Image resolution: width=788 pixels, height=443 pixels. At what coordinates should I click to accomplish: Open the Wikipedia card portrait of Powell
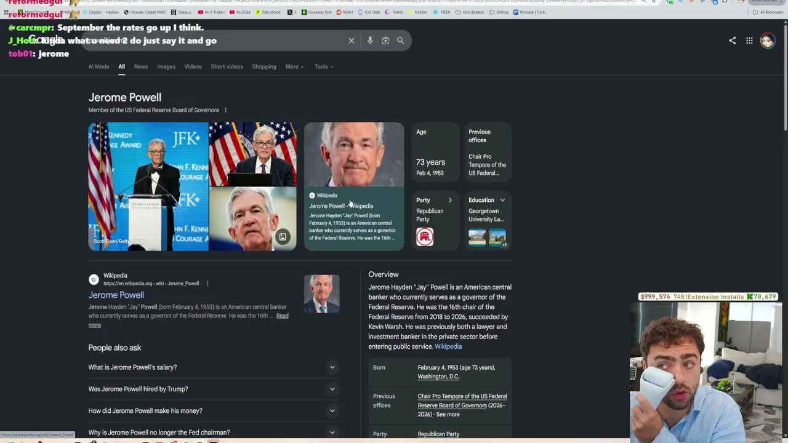click(x=354, y=154)
